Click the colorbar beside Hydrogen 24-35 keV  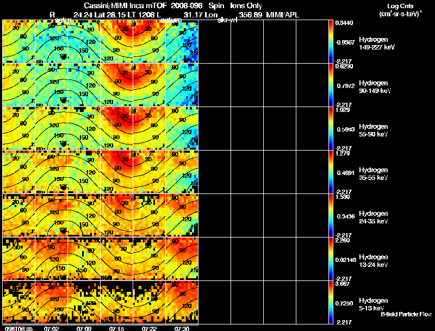coord(331,215)
